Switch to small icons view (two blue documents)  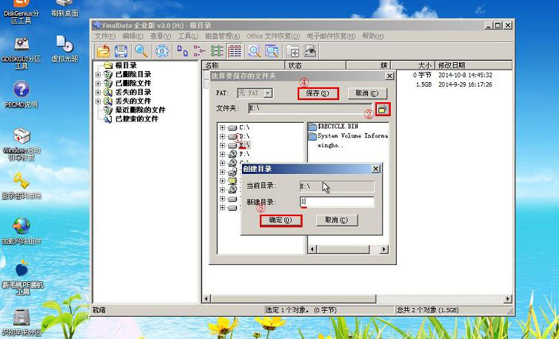click(x=183, y=51)
